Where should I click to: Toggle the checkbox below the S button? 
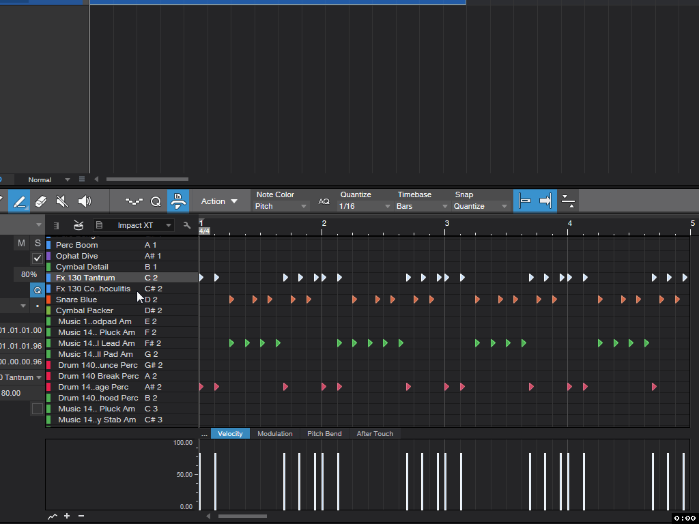pyautogui.click(x=38, y=258)
